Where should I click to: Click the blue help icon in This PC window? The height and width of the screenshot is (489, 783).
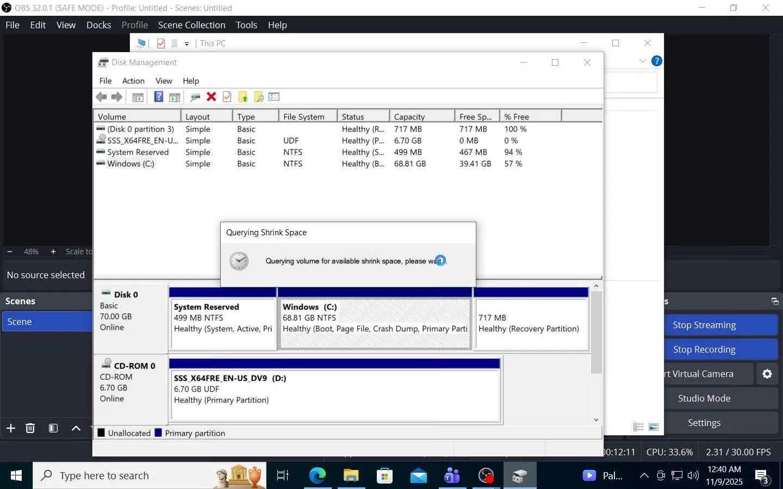point(657,61)
